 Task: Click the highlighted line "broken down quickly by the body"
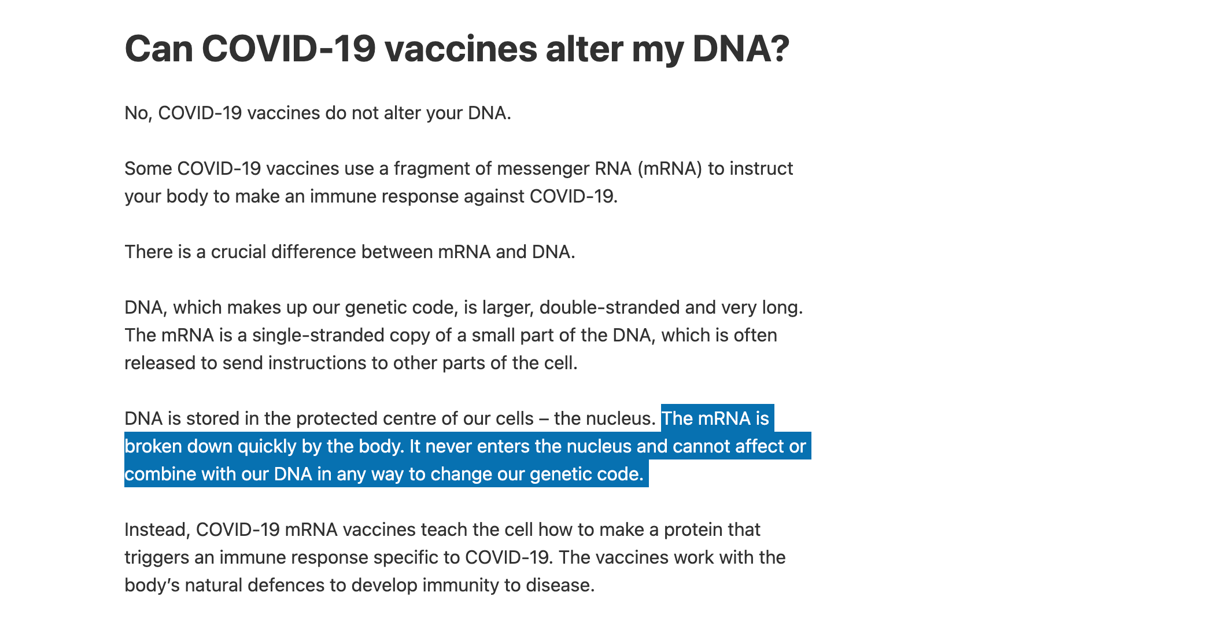click(264, 446)
